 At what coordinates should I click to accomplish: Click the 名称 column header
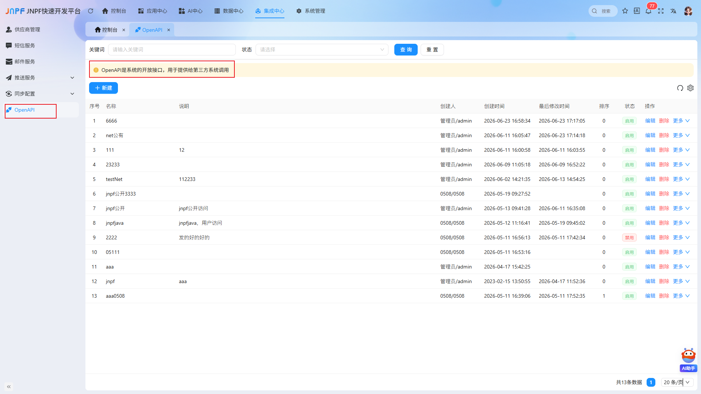[x=111, y=106]
